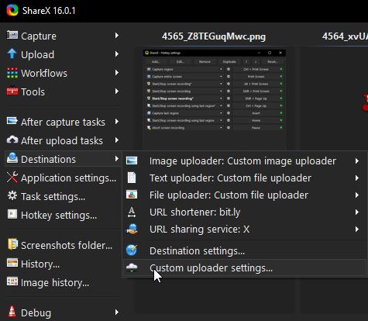Click the colorful Workflows grid icon
The image size is (368, 321).
12,73
